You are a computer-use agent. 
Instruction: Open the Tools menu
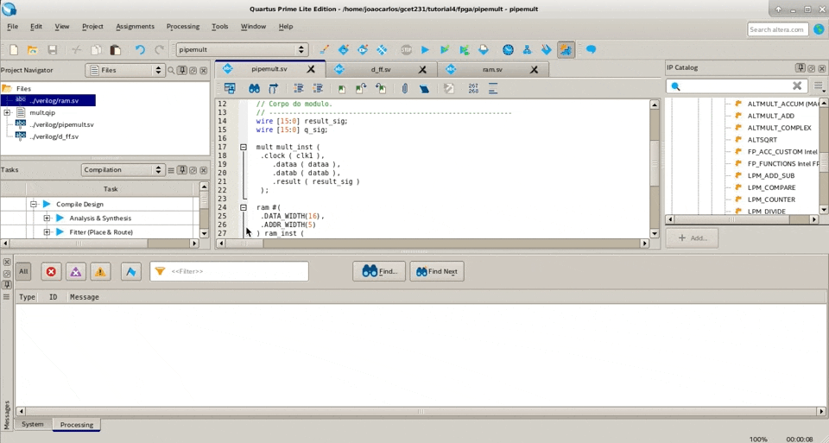coord(220,27)
